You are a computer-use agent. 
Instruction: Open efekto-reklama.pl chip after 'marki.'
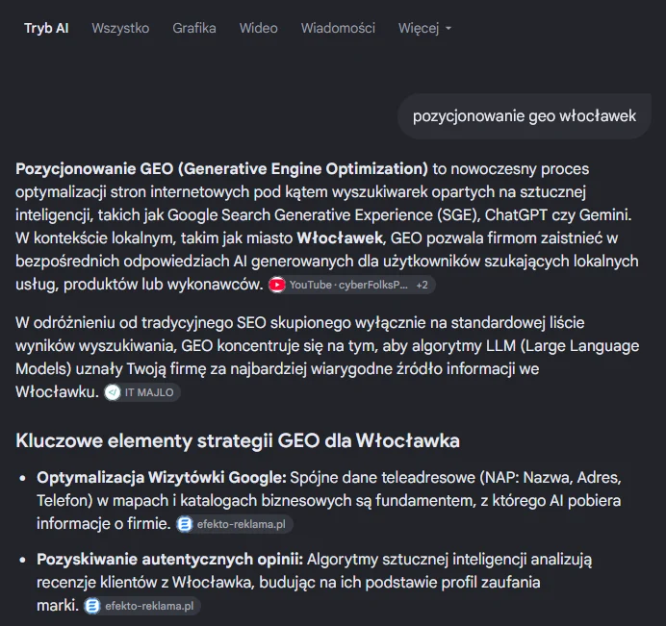[141, 606]
